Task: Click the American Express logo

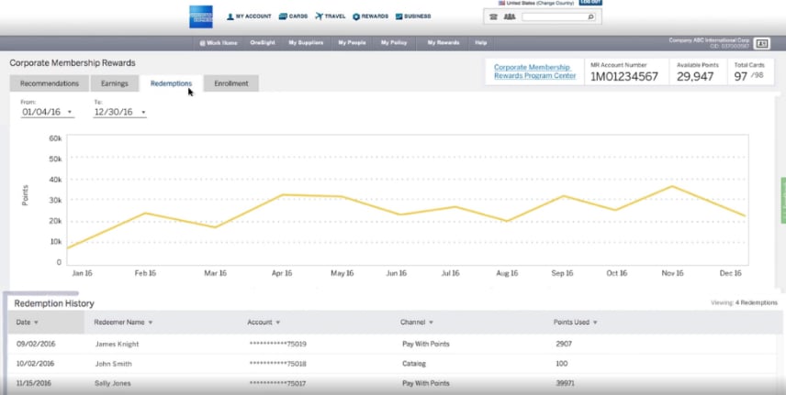Action: click(201, 16)
